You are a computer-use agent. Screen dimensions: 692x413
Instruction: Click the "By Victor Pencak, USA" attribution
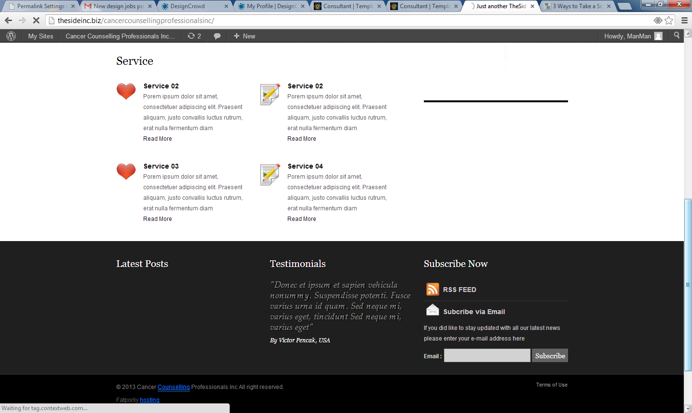tap(300, 340)
